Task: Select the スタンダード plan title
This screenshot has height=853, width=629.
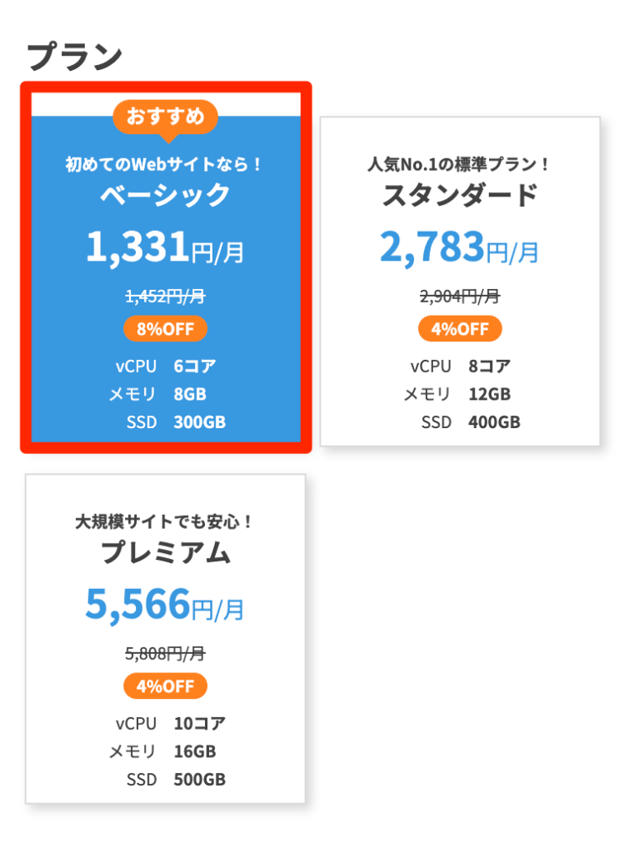Action: (x=460, y=196)
